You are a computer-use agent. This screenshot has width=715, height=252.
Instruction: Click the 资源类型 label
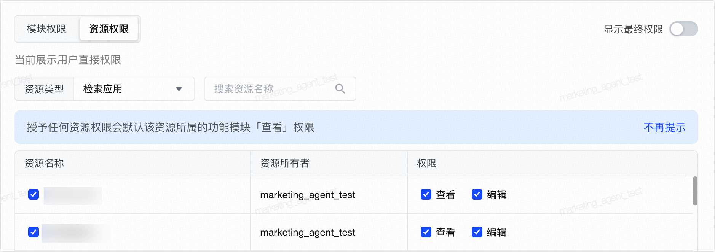44,89
